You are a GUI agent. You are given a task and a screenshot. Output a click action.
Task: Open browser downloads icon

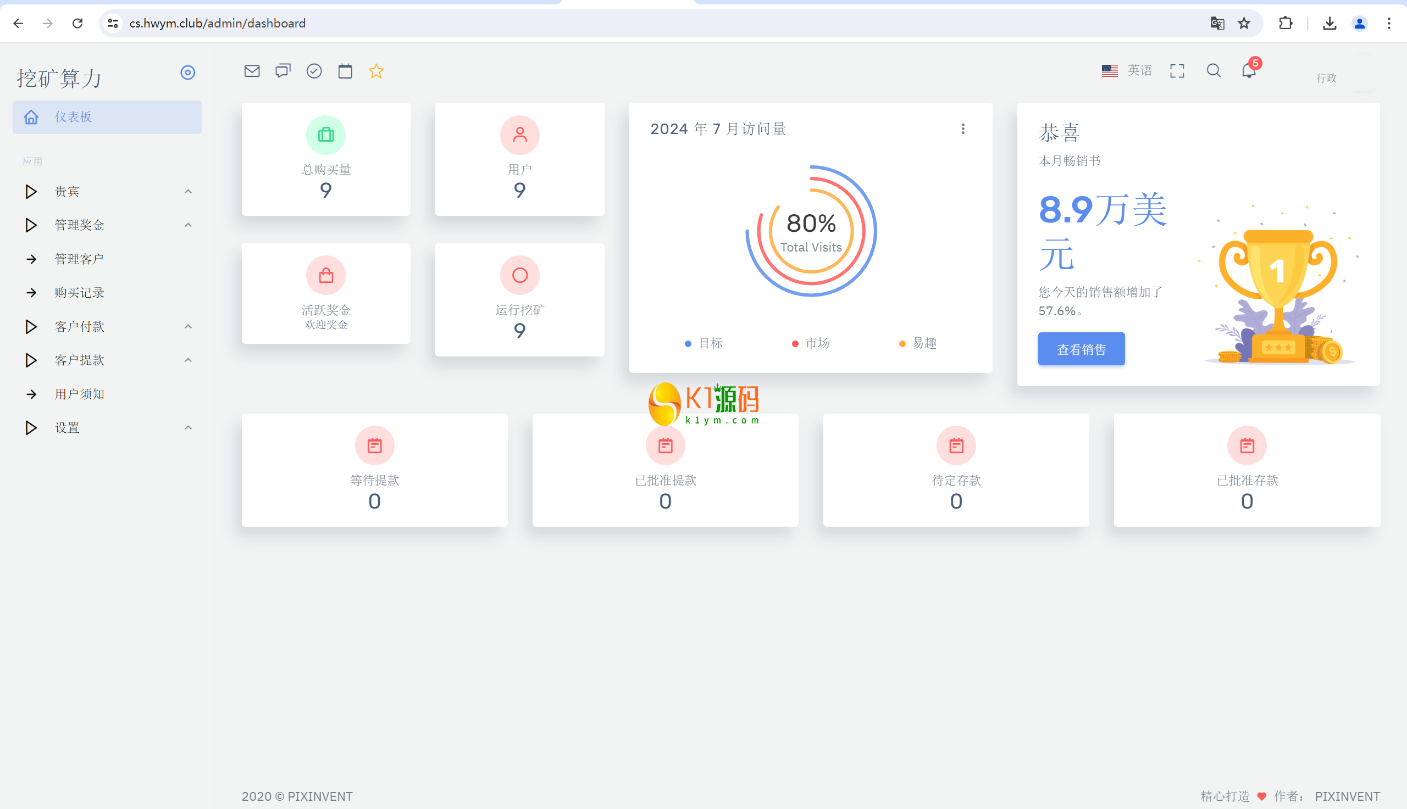[1329, 23]
